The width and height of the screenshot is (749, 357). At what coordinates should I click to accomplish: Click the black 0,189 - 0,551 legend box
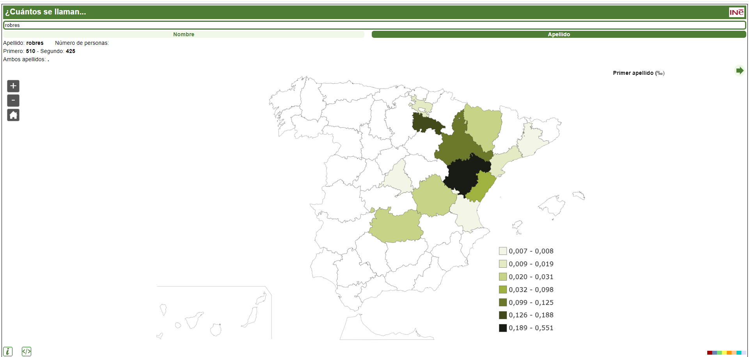tap(503, 328)
